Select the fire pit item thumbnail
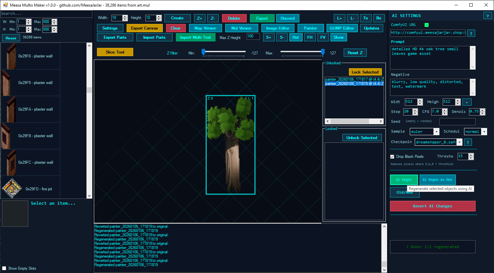The width and height of the screenshot is (494, 273). (12, 189)
